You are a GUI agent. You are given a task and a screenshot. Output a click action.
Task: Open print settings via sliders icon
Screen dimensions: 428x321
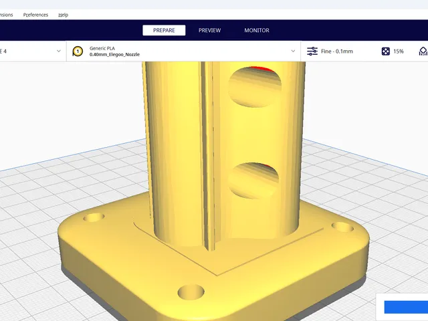312,51
